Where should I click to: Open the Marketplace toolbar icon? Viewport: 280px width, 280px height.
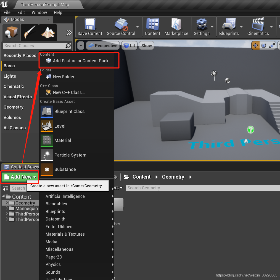click(x=176, y=24)
